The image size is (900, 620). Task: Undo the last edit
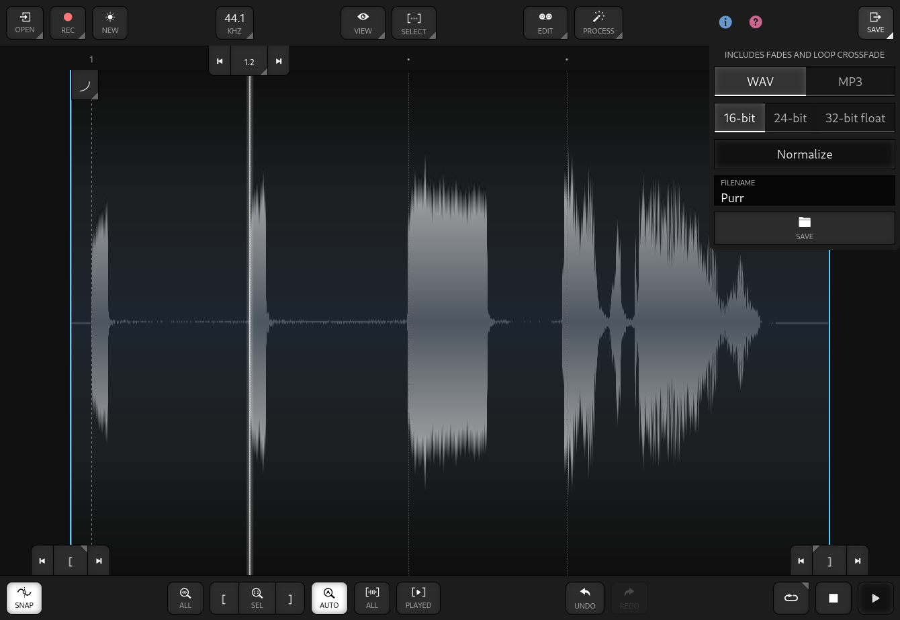point(585,598)
